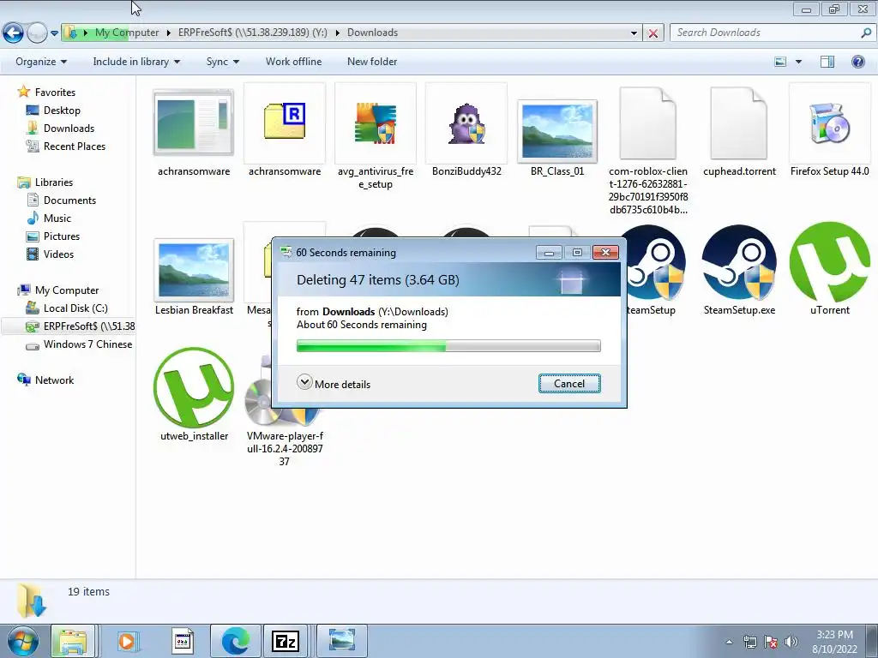Click the Forward navigation button

click(x=37, y=33)
